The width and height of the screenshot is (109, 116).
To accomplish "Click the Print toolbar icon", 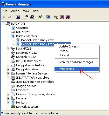I will [x=32, y=17].
